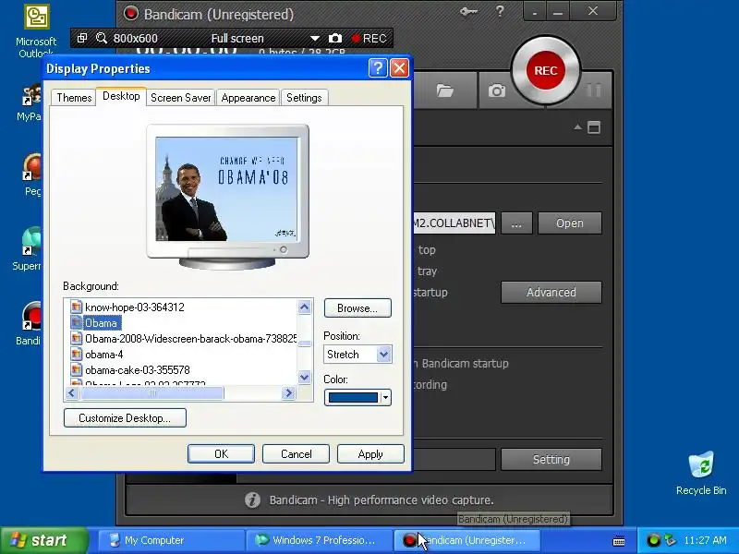Click the Start button
This screenshot has width=739, height=554.
click(x=43, y=540)
